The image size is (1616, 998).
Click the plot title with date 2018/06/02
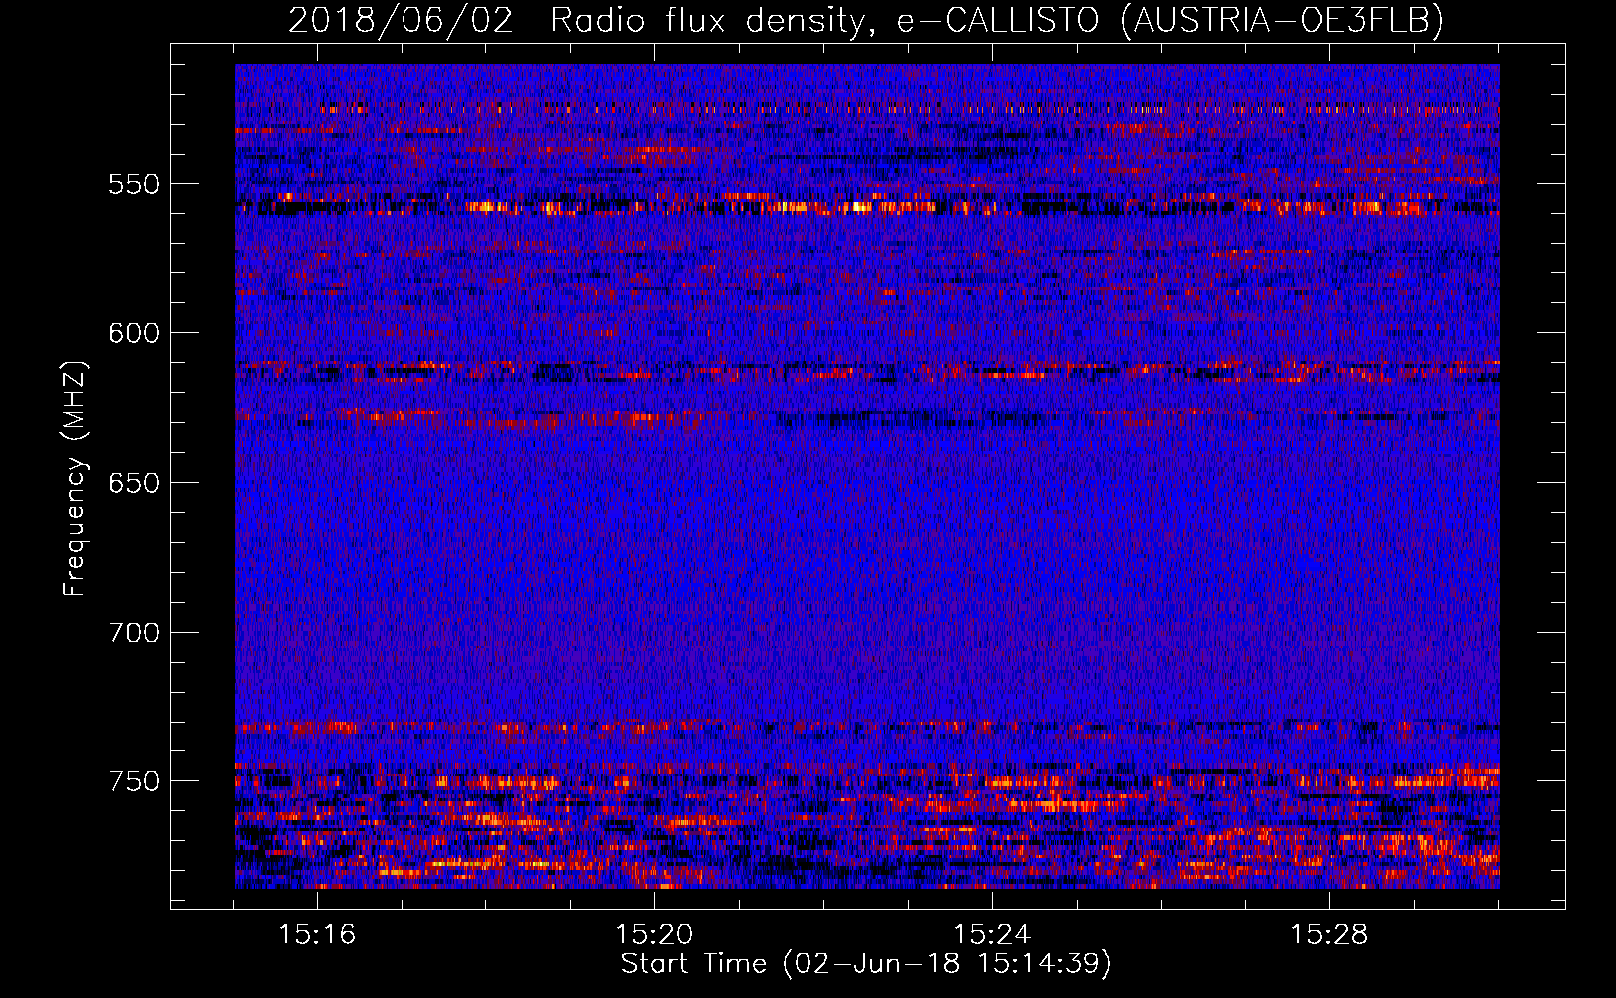[866, 20]
